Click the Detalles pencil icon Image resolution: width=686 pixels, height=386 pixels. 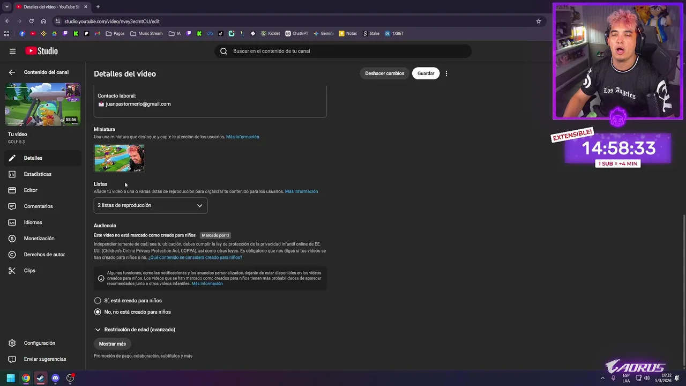point(12,158)
